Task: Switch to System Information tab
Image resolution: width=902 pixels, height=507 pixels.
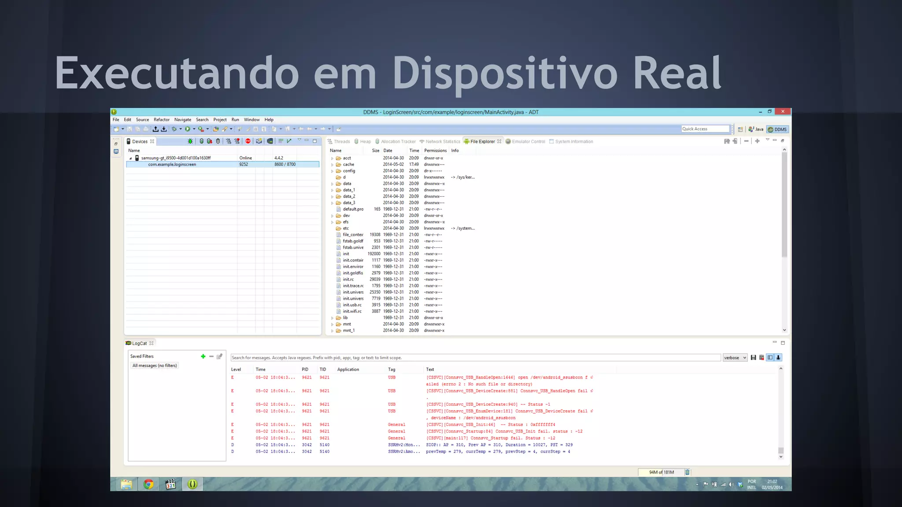Action: coord(571,142)
